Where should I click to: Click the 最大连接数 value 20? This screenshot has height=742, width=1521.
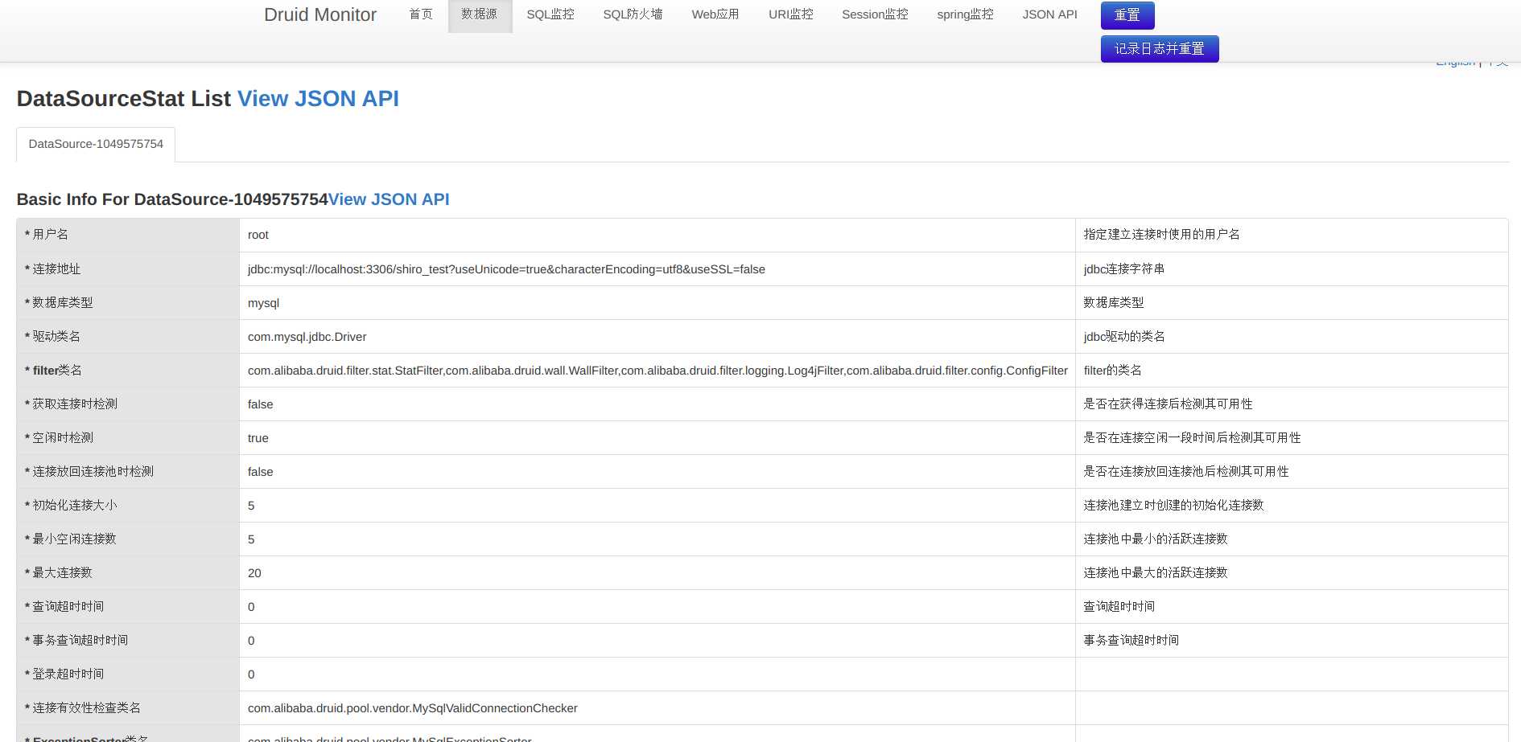coord(254,573)
